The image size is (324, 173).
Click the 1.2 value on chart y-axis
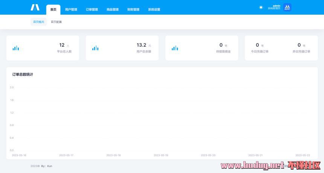[12, 112]
